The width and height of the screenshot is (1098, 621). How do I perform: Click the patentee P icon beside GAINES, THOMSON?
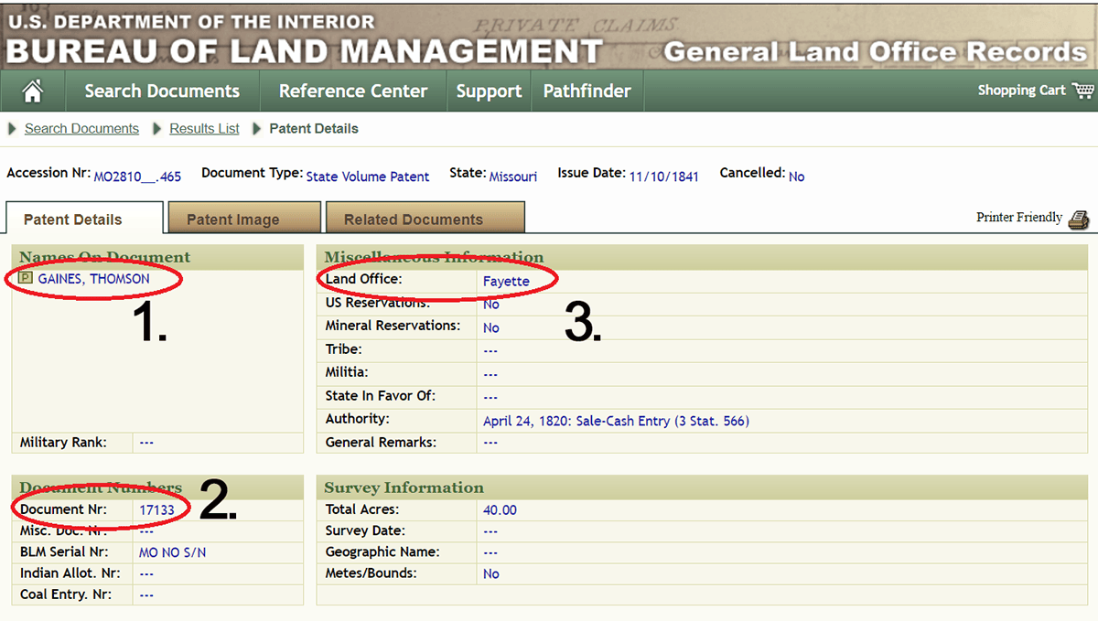click(26, 278)
